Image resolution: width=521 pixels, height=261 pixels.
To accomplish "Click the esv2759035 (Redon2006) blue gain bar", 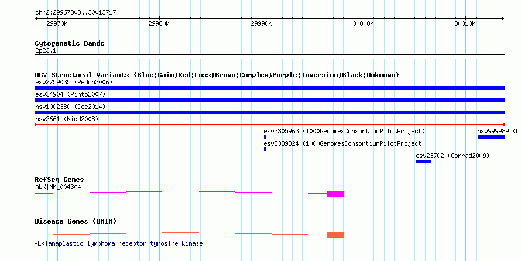I will coord(269,88).
